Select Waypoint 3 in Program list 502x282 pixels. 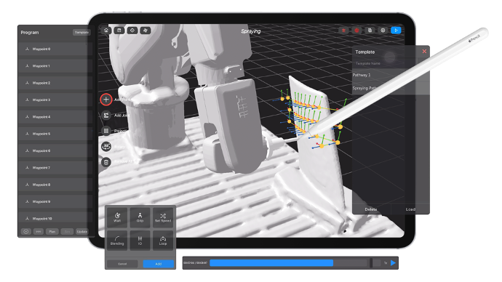click(x=55, y=100)
